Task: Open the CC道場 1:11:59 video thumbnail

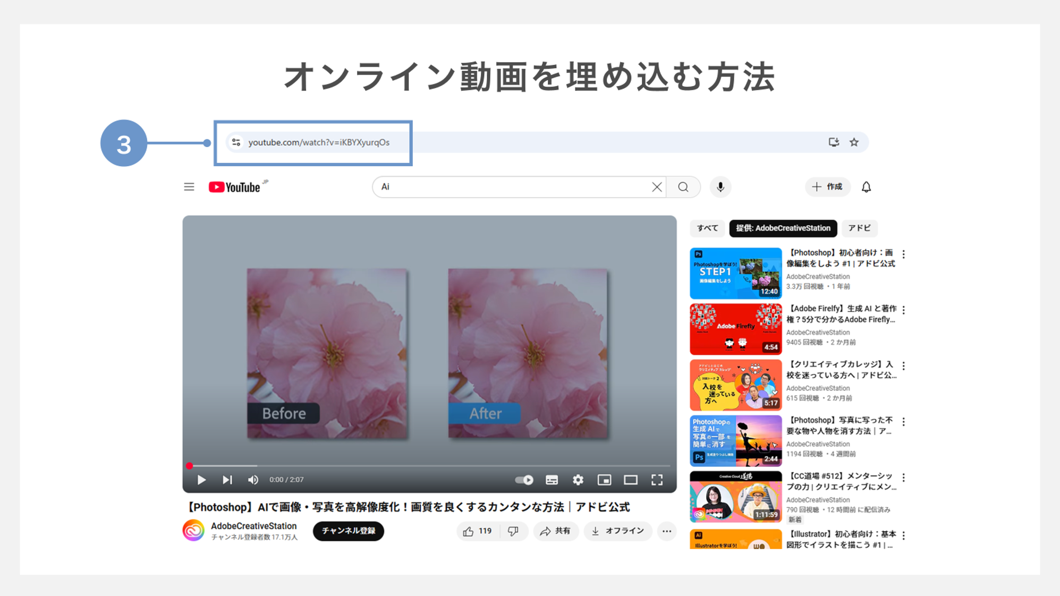Action: (x=735, y=496)
